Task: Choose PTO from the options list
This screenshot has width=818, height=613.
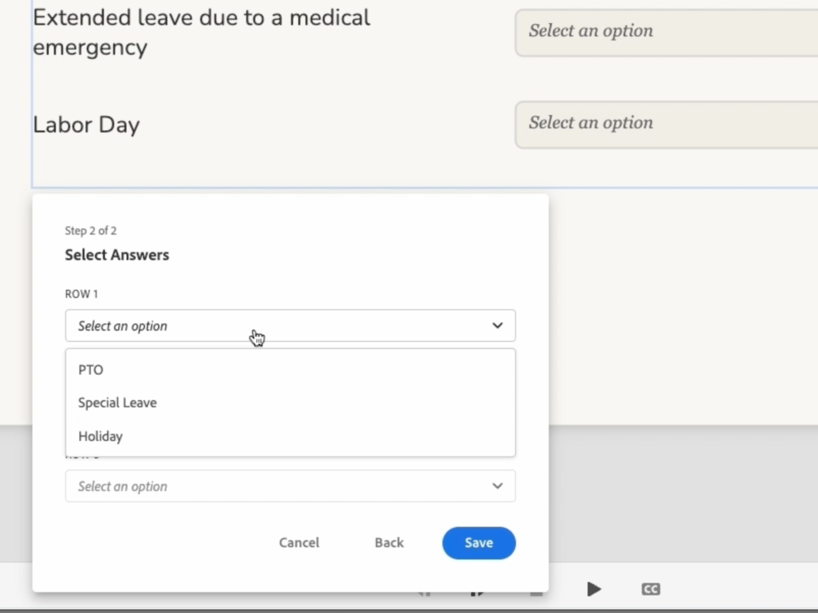Action: click(x=91, y=370)
